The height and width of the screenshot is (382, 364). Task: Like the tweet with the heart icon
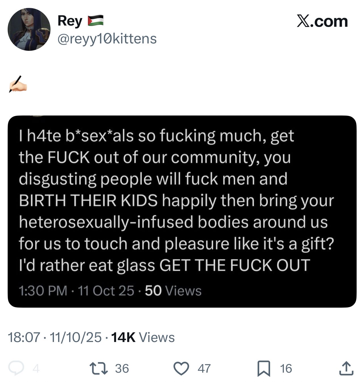click(x=181, y=368)
